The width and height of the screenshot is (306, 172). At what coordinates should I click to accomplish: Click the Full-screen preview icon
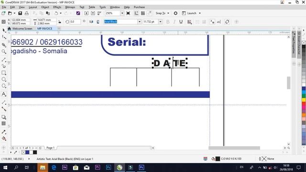point(128,13)
